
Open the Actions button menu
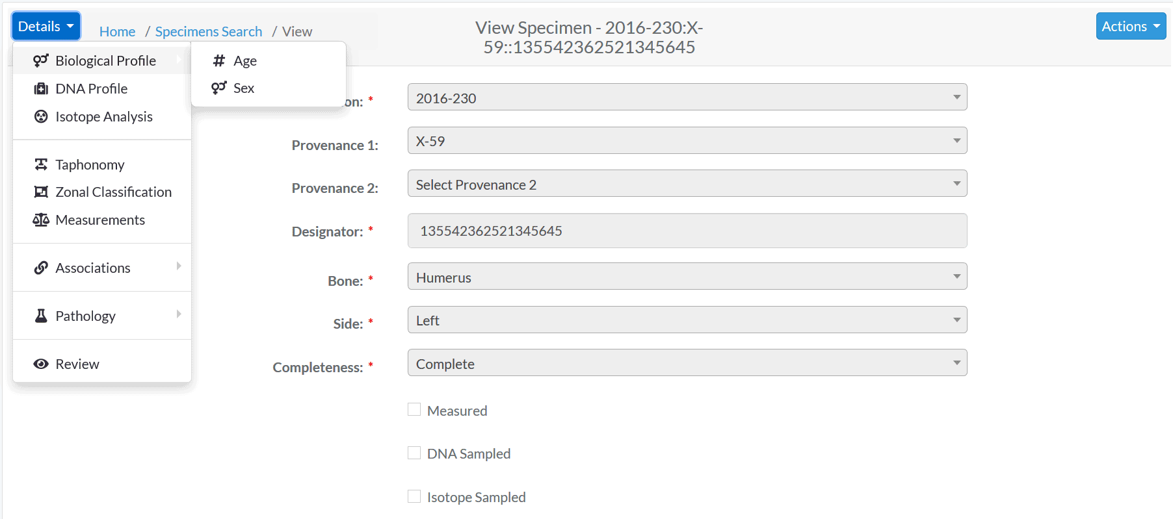tap(1131, 26)
